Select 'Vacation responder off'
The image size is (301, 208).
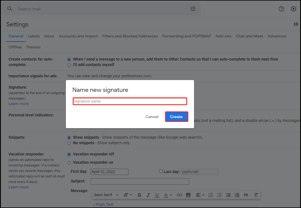(x=69, y=154)
